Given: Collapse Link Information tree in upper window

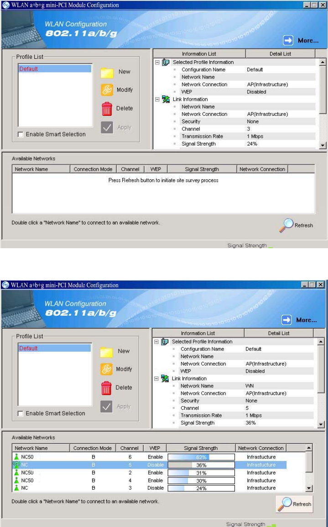Looking at the screenshot, I should (x=157, y=99).
